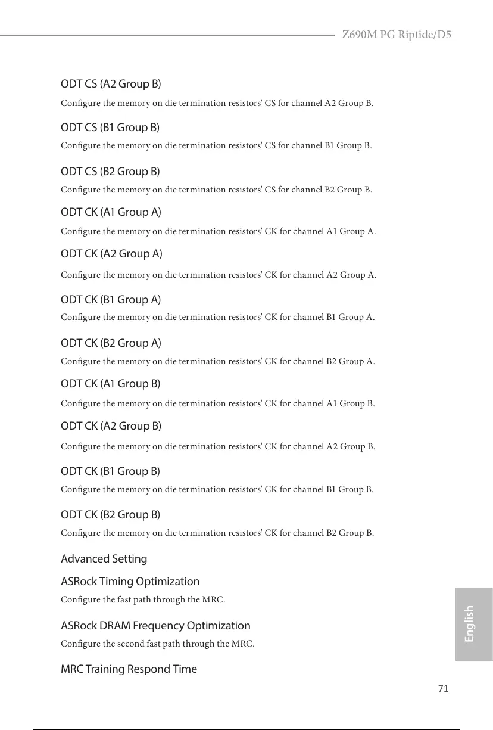Click the "Configure the fast path through the MRC" text
The width and height of the screenshot is (493, 730).
pos(143,599)
